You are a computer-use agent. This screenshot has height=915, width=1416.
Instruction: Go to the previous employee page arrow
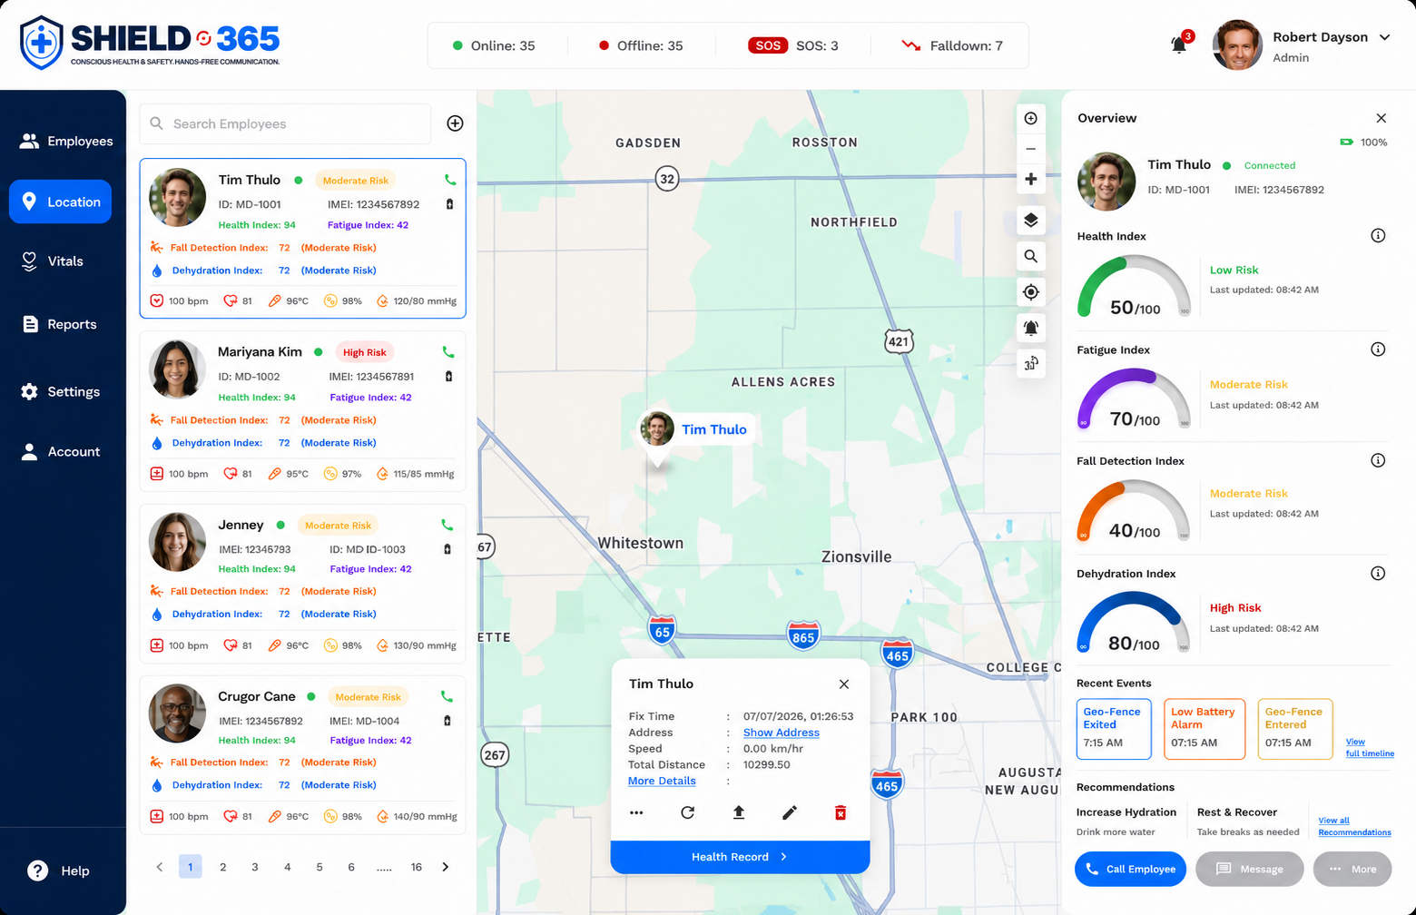click(x=160, y=867)
